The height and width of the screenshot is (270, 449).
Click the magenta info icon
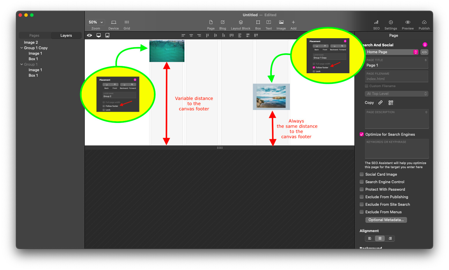point(425,45)
